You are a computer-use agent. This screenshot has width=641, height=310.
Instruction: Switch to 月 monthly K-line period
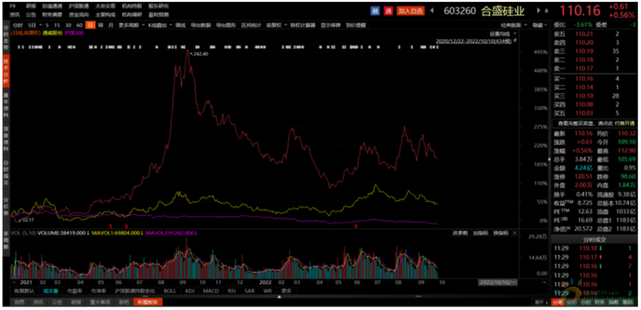click(x=110, y=24)
